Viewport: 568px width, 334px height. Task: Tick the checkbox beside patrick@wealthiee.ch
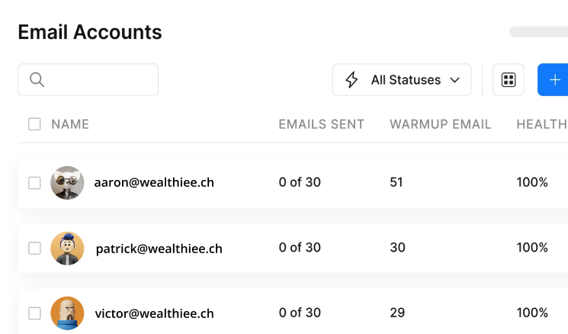tap(34, 248)
